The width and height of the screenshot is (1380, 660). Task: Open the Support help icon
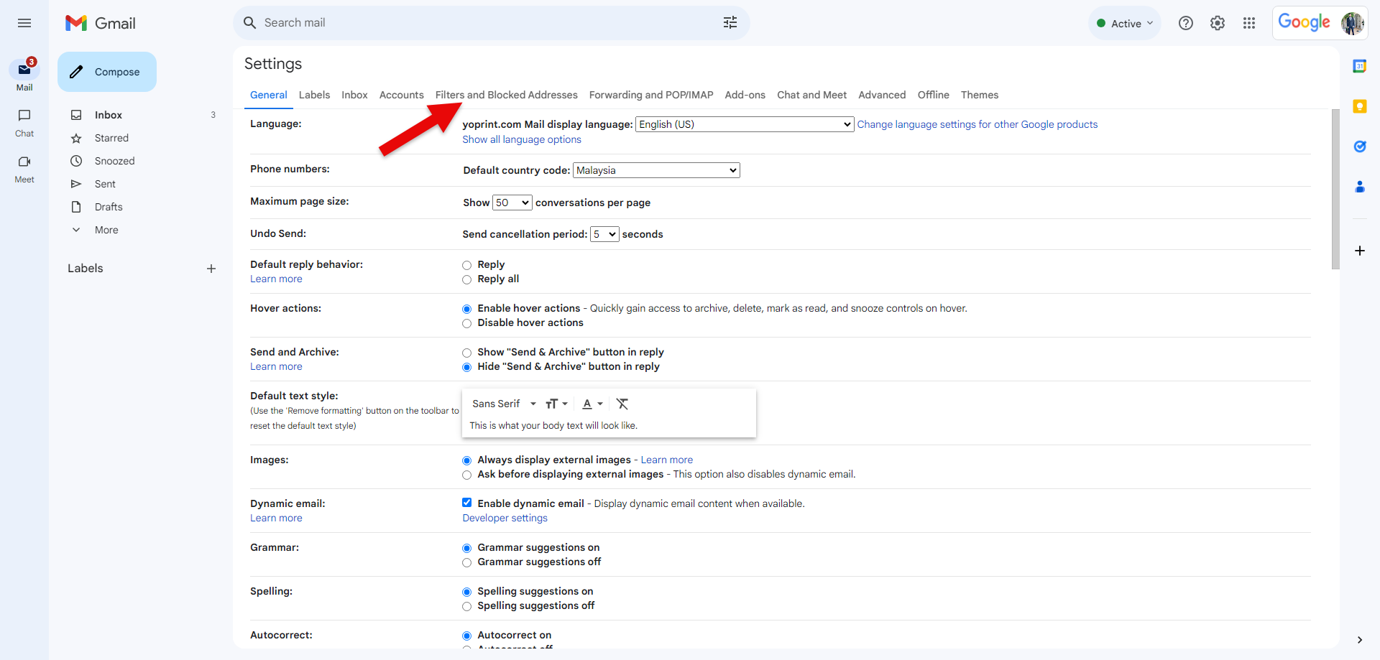1186,23
